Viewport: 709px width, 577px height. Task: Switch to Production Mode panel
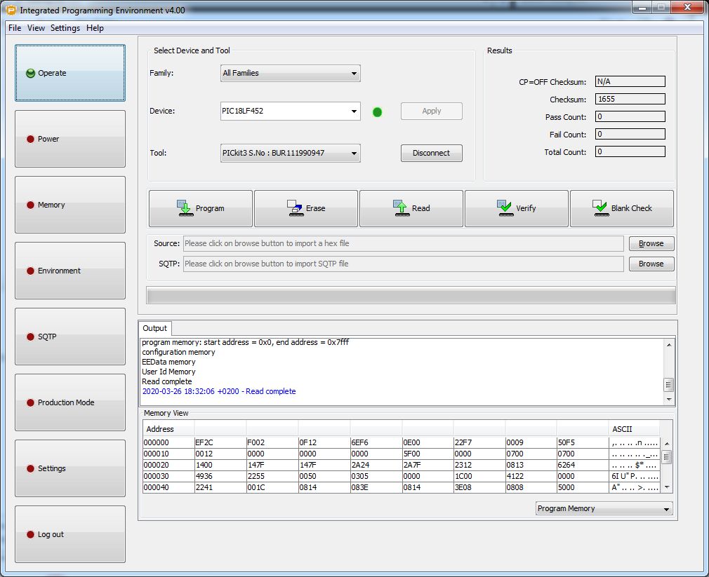point(70,402)
